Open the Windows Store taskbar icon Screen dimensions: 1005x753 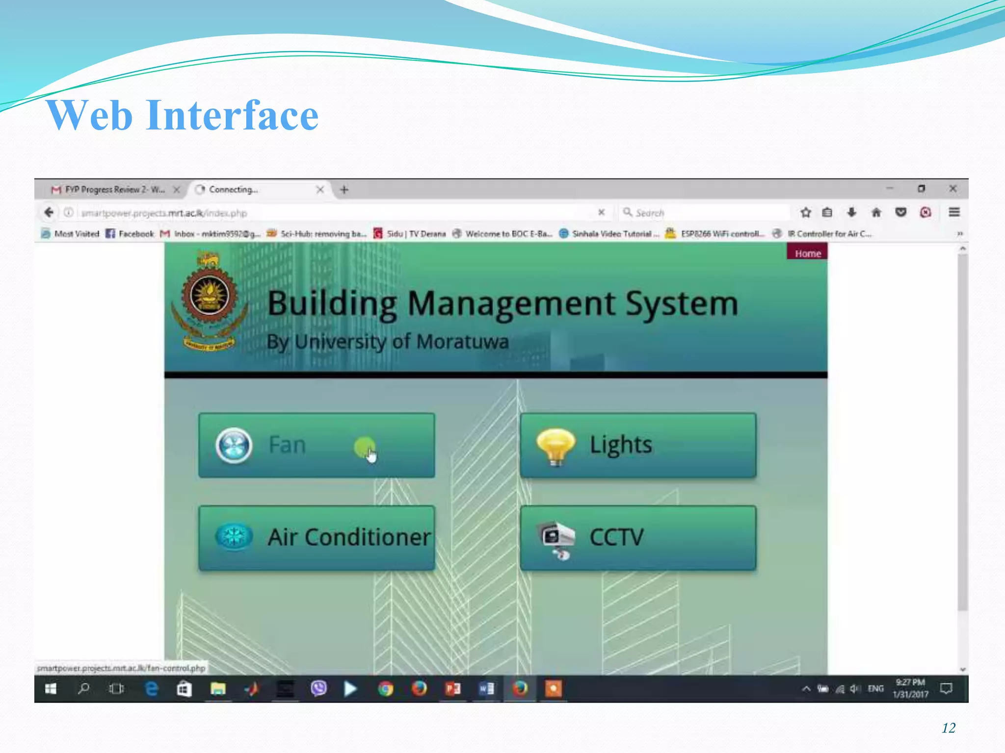(x=184, y=689)
